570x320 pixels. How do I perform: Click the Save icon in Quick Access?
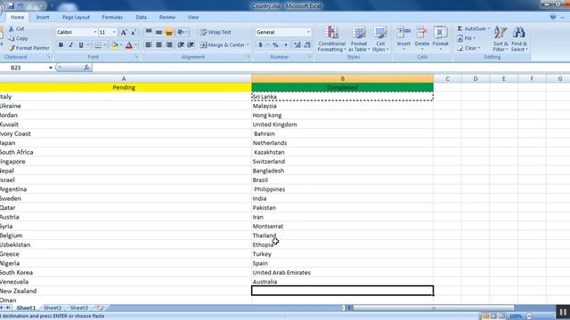[12, 6]
